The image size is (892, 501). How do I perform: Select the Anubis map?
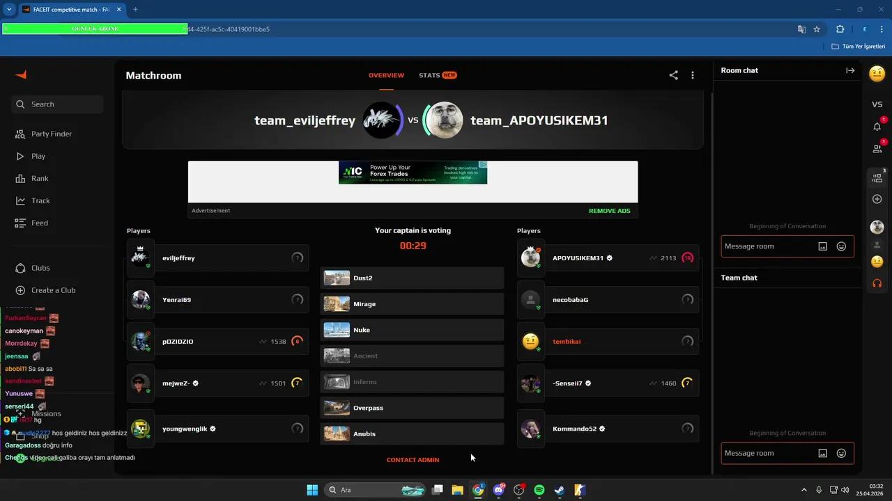412,434
